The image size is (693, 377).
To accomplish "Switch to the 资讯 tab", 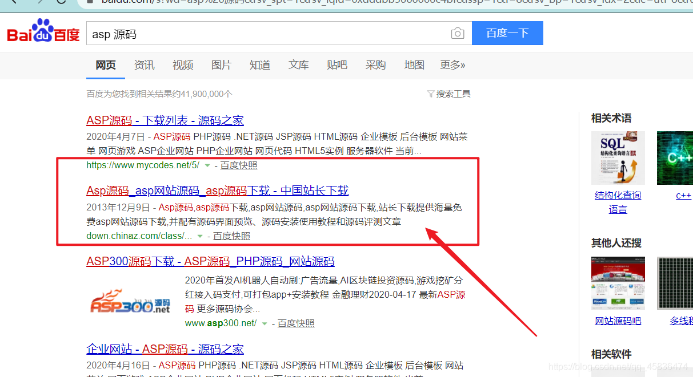I will [144, 65].
